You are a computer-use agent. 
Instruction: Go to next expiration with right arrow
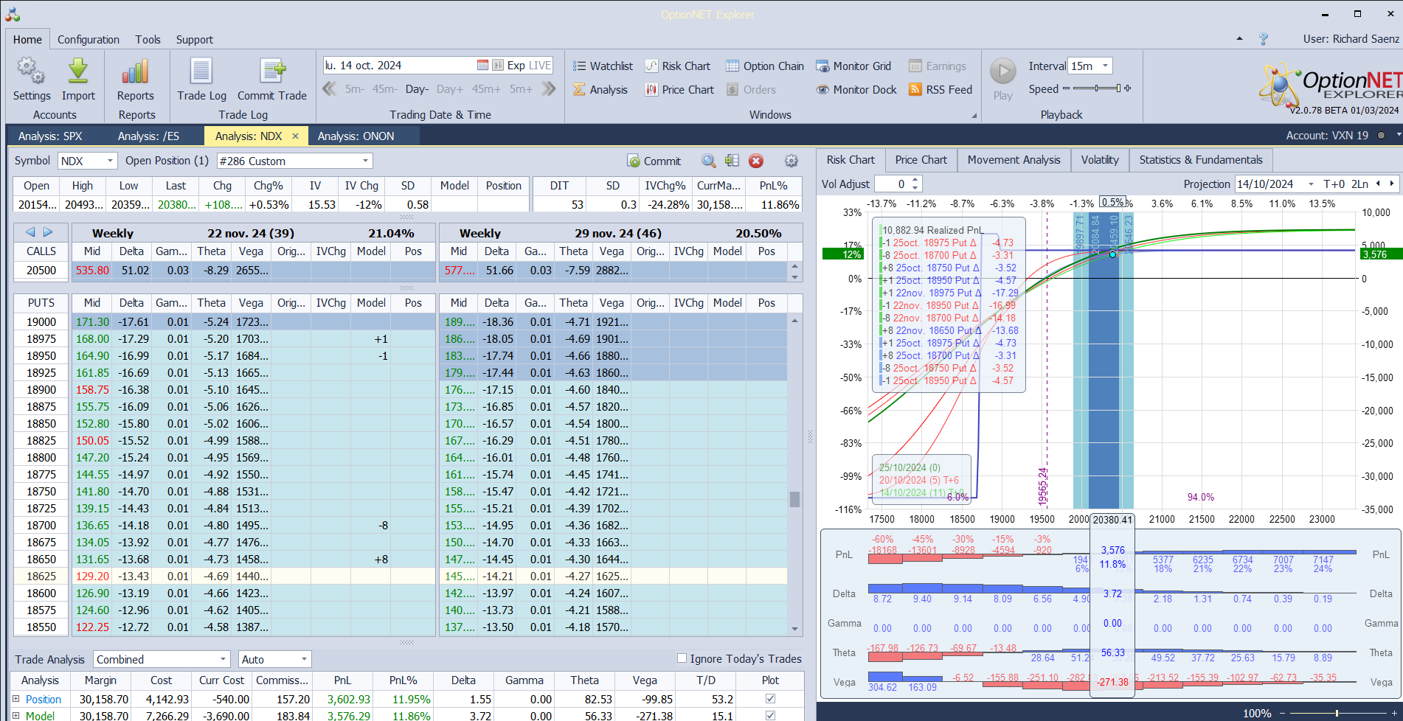coord(48,231)
